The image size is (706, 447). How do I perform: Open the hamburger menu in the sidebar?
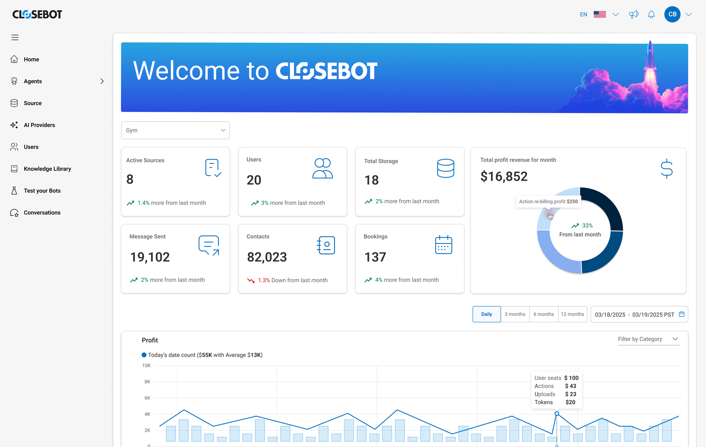15,38
